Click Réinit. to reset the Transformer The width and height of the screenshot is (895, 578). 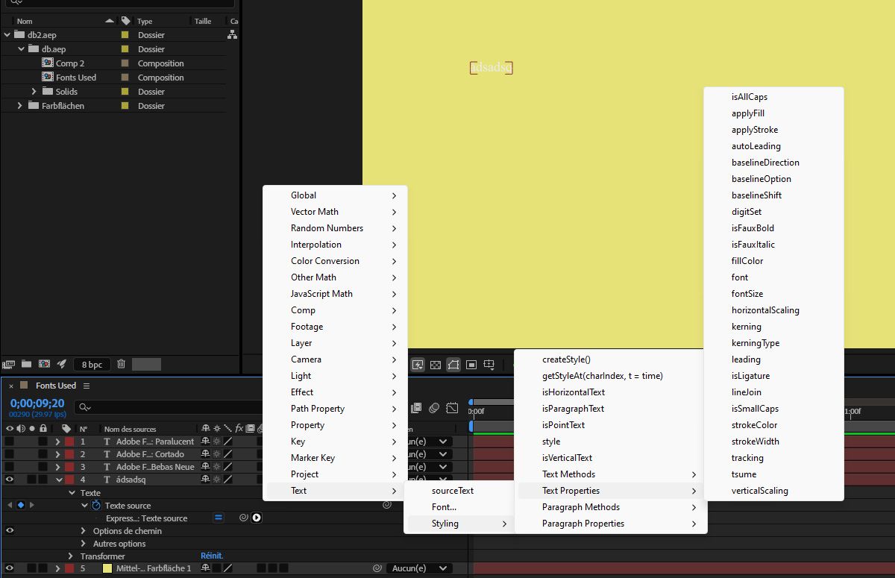tap(211, 556)
